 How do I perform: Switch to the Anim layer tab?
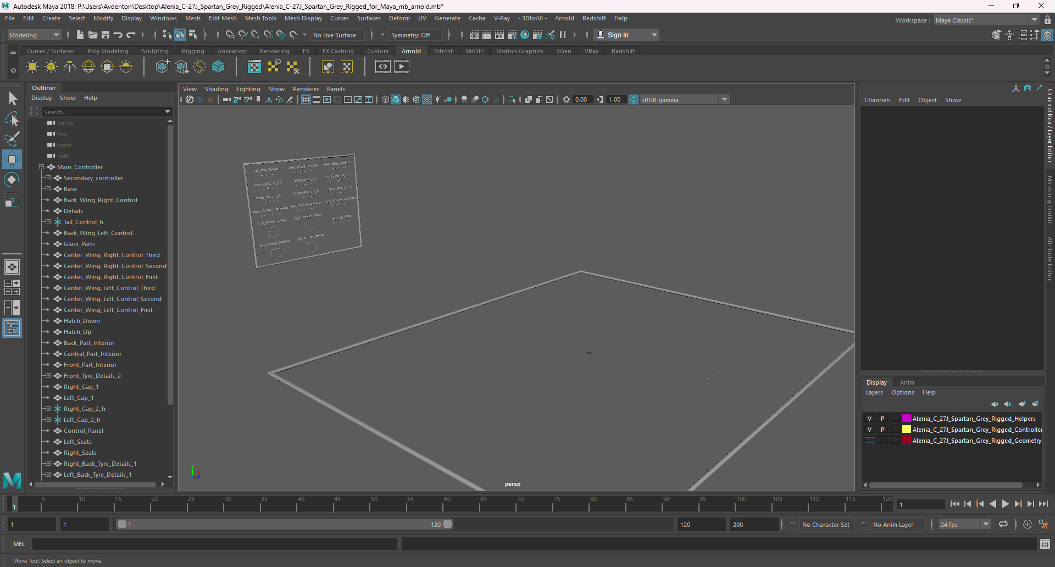point(907,382)
